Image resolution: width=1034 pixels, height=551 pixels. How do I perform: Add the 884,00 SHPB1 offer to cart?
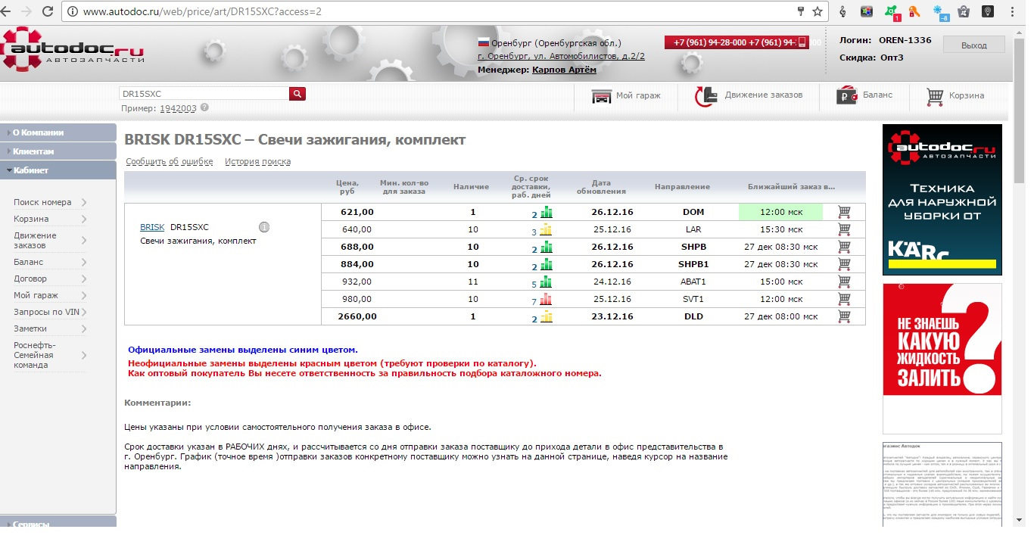[x=844, y=264]
